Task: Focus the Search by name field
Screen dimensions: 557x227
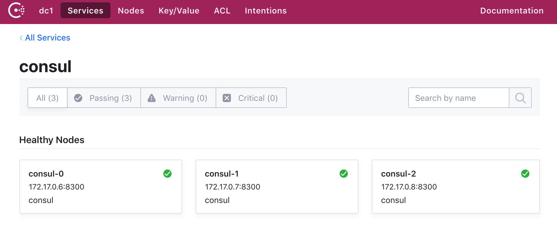Action: click(458, 98)
